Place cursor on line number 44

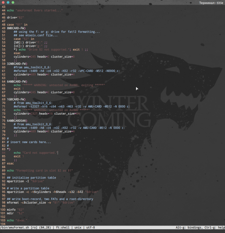(3, 10)
